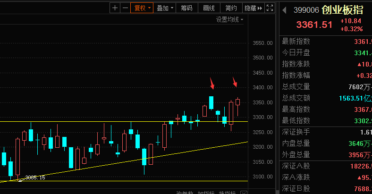Click the 3100.00 price axis label
The height and width of the screenshot is (194, 372).
click(262, 177)
